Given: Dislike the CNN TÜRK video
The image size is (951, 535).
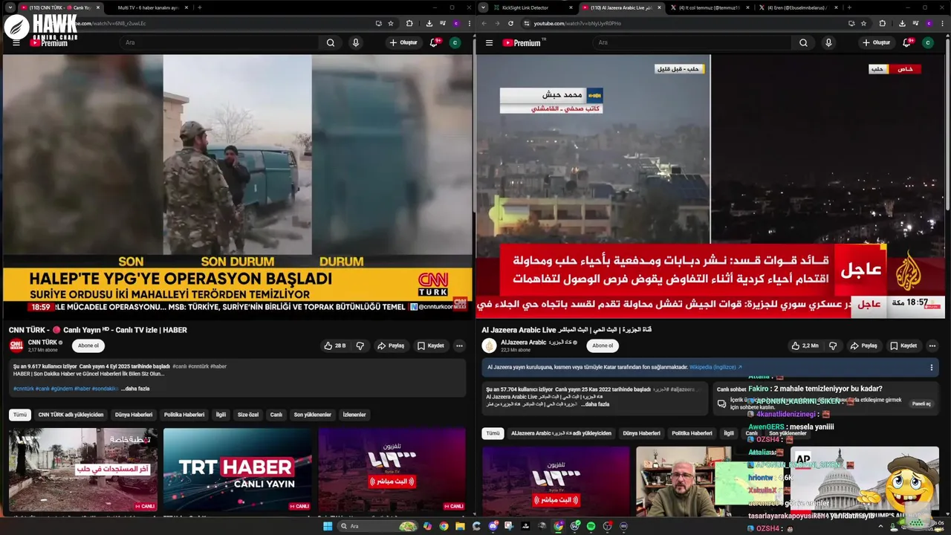Looking at the screenshot, I should coord(360,346).
